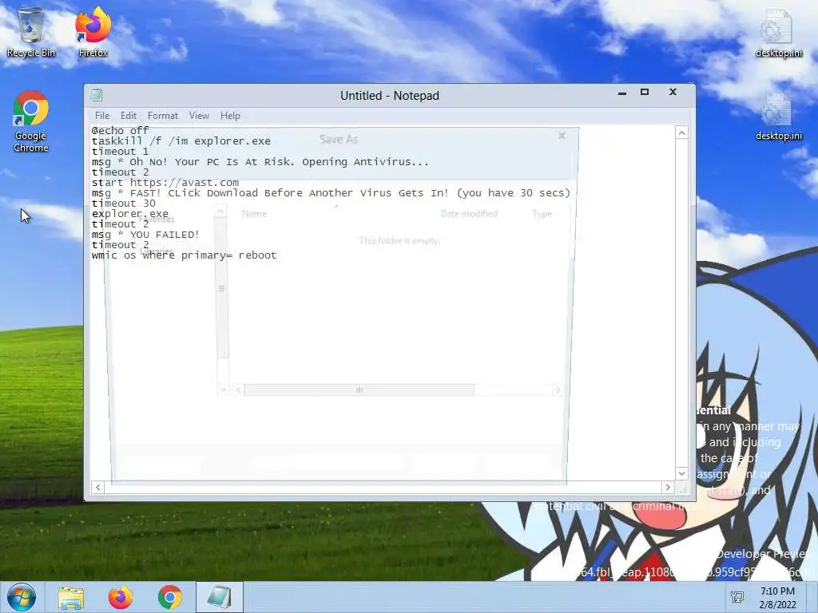Minimize the Notepad window
The image size is (818, 613).
pyautogui.click(x=621, y=93)
